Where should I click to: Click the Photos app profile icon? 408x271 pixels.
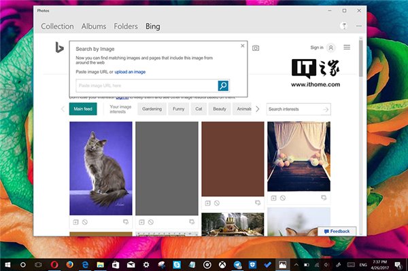(x=344, y=26)
